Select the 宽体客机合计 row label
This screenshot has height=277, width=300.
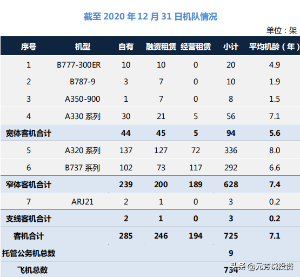pyautogui.click(x=28, y=133)
